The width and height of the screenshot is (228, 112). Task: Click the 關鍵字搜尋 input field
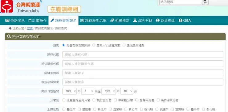pos(143,73)
